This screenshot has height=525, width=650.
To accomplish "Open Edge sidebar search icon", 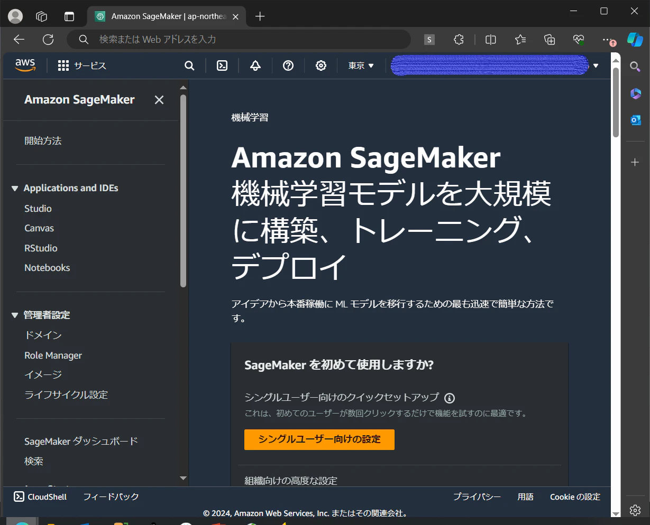I will pos(635,66).
